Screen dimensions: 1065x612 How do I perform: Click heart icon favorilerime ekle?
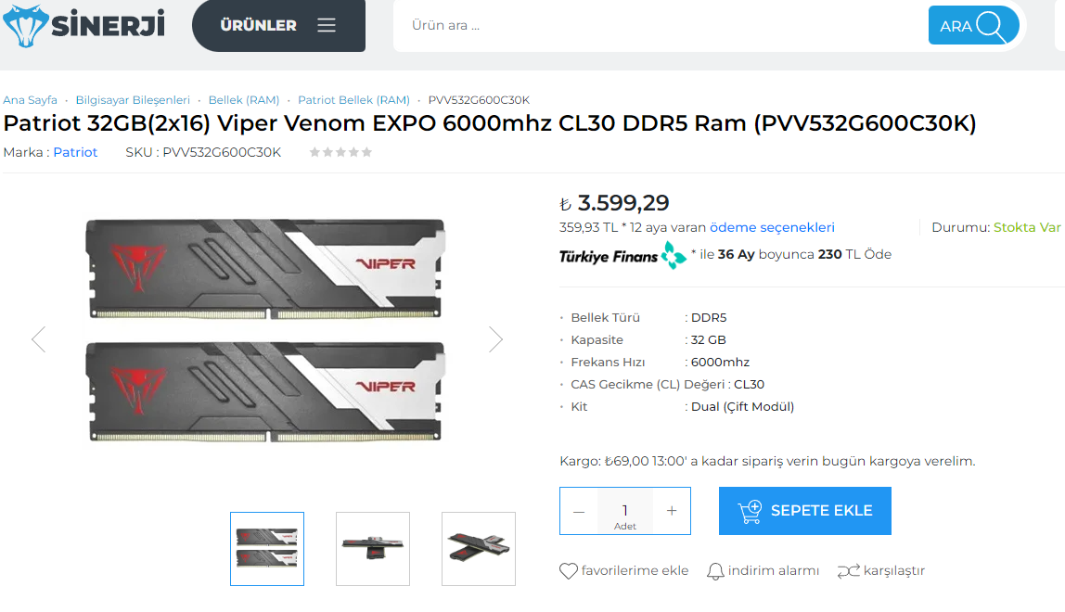[x=569, y=570]
